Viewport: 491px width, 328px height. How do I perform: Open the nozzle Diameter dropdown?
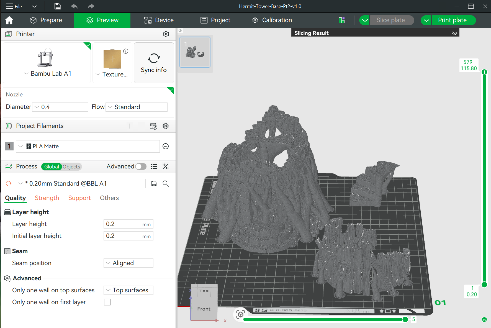(60, 107)
